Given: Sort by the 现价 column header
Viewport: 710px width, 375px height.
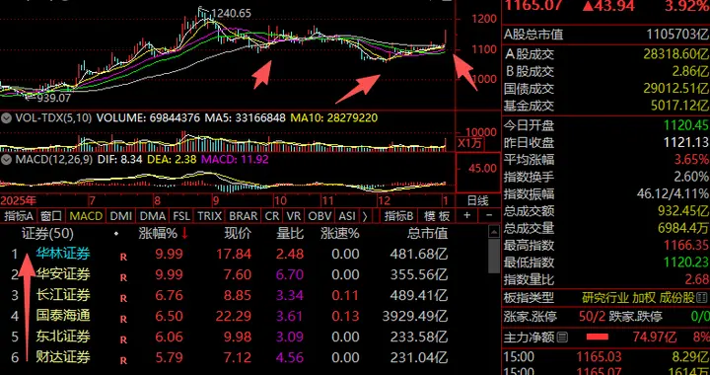Looking at the screenshot, I should tap(238, 234).
